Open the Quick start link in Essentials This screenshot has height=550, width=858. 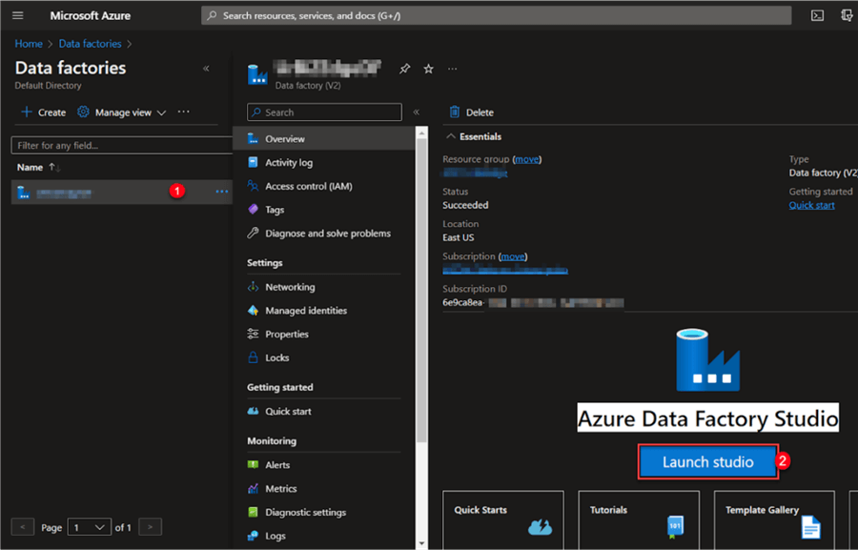coord(811,205)
